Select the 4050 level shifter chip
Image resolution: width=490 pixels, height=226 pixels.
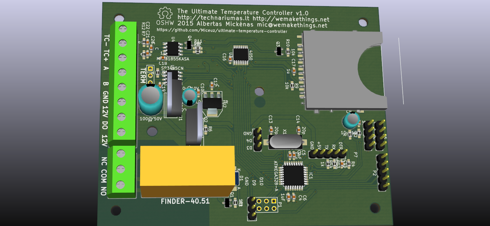coord(240,54)
